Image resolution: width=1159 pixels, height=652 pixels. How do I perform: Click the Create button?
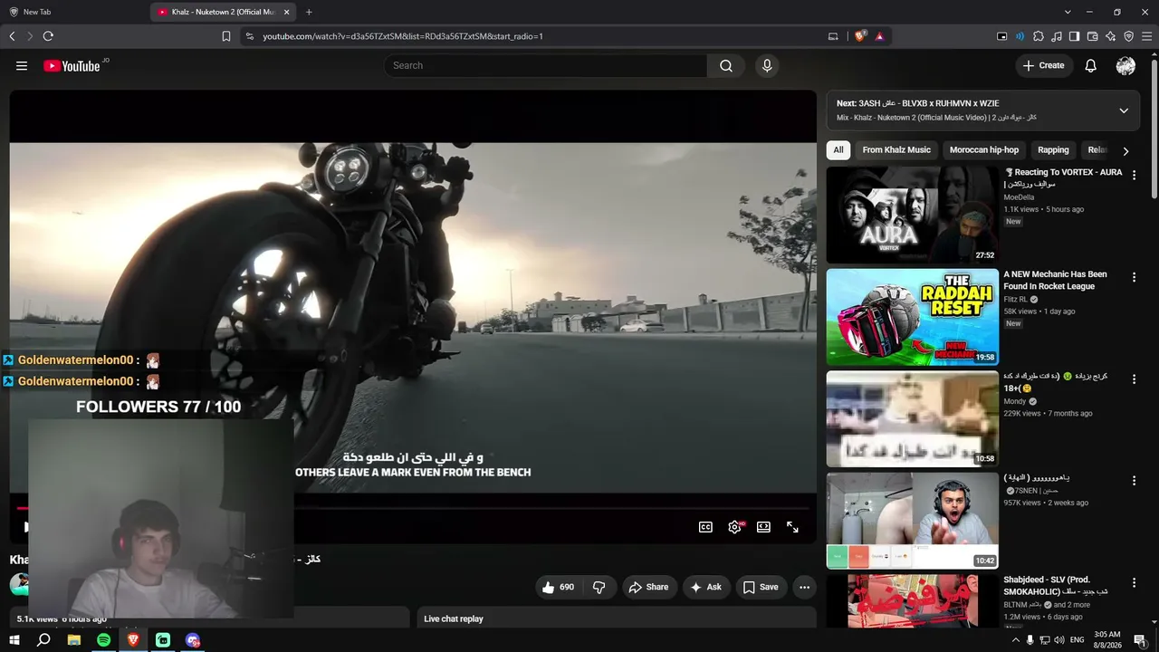pos(1044,65)
